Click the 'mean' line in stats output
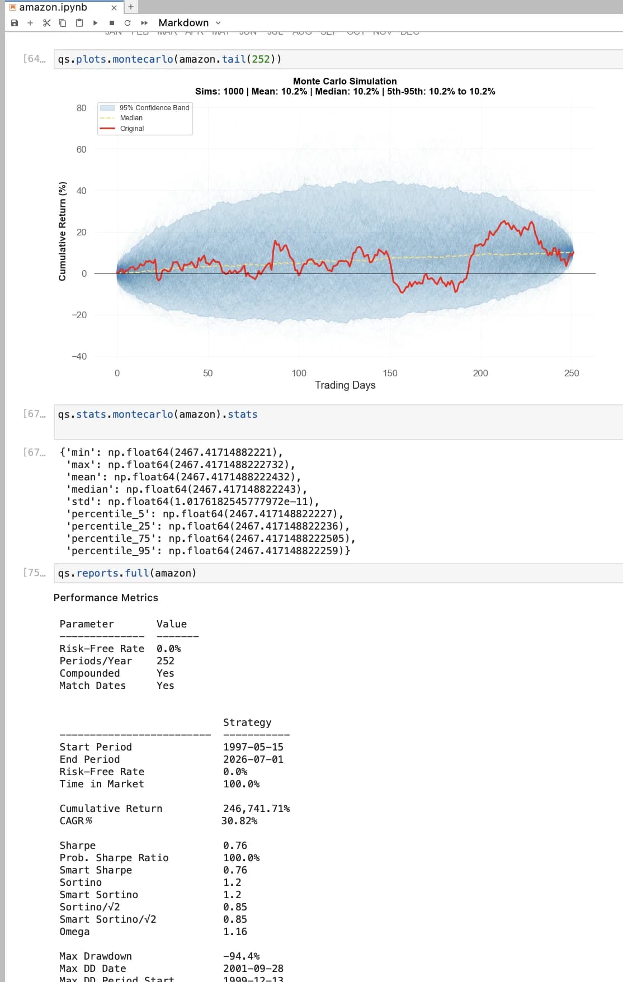 183,477
